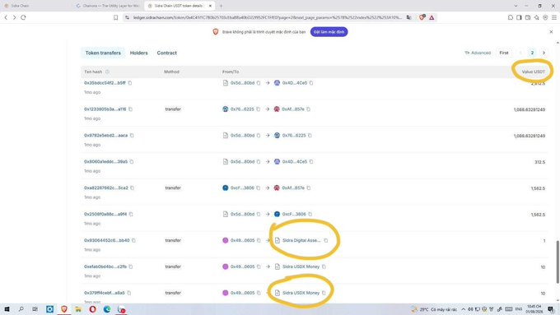This screenshot has width=560, height=315.
Task: Open sender 0x49...0605 in the bb40 row
Action: [x=242, y=240]
